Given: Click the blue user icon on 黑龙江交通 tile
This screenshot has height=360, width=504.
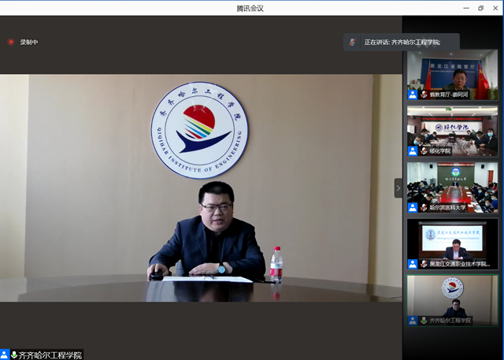Looking at the screenshot, I should coord(413,264).
